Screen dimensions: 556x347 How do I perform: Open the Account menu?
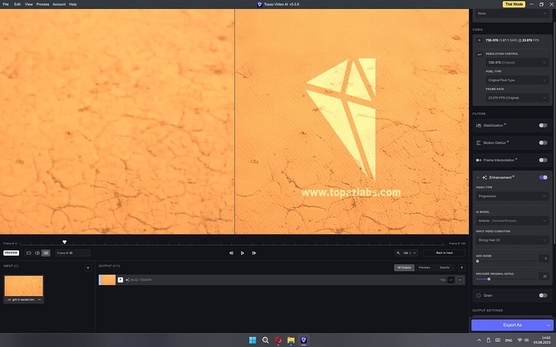click(59, 5)
